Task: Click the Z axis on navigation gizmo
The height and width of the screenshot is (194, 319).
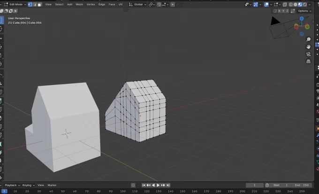Action: coord(302,18)
